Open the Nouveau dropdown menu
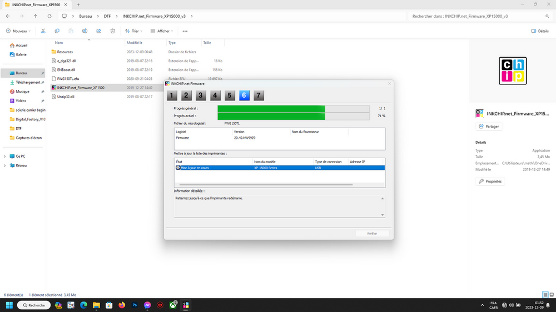This screenshot has height=312, width=556. click(x=19, y=31)
